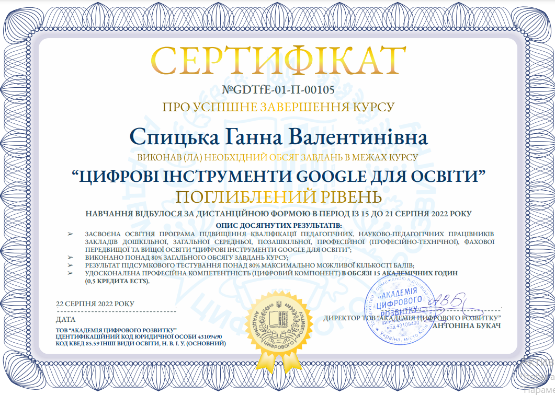This screenshot has width=555, height=395.
Task: Click the НАВЧАННЯ ВІДБУЛОСЯ ЗА ДИСТАНЦІЙНОЮ ФОРМОЮ line
Action: tap(279, 214)
